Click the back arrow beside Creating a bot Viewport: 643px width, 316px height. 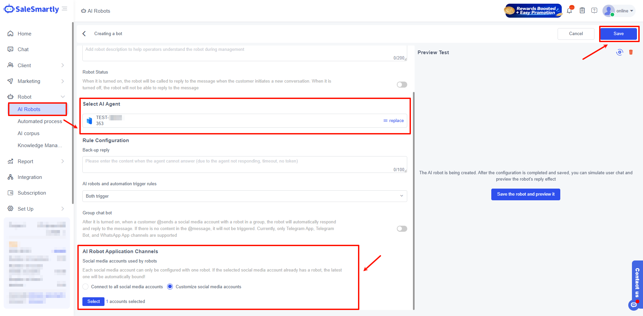point(84,34)
